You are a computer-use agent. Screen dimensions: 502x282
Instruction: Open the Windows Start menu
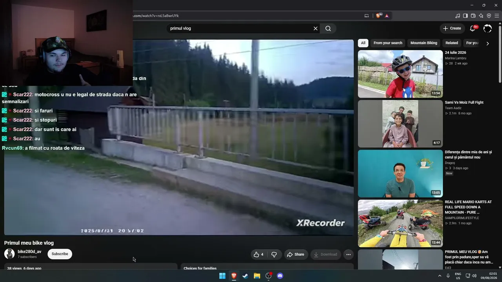pyautogui.click(x=222, y=276)
